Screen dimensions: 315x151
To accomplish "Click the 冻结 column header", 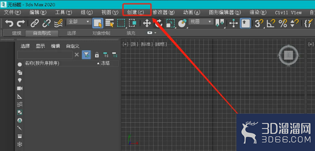I will click(x=110, y=63).
